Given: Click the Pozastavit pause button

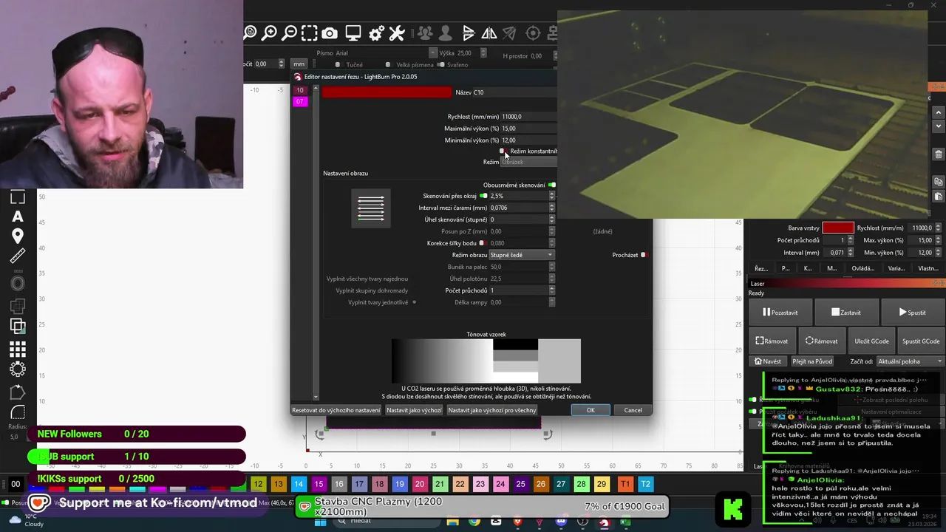Looking at the screenshot, I should tap(780, 313).
